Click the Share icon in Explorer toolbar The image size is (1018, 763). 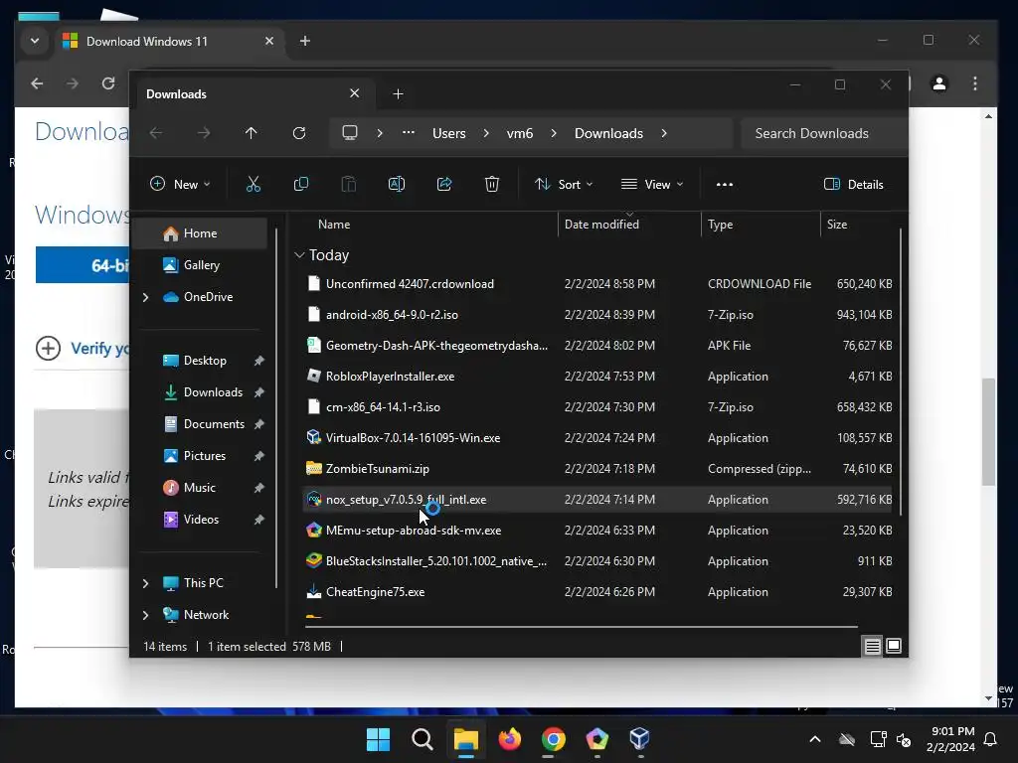[x=444, y=184]
